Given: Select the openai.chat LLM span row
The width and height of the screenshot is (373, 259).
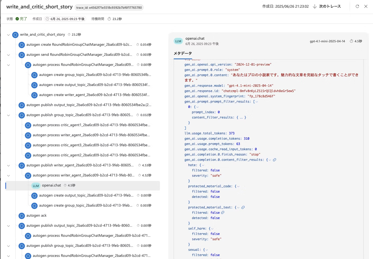Looking at the screenshot, I should pyautogui.click(x=83, y=185).
